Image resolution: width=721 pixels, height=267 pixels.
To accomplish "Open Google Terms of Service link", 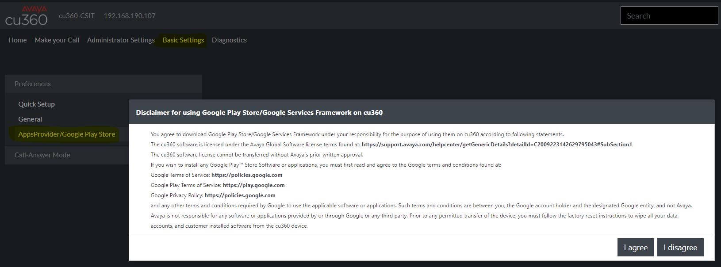I will [x=247, y=175].
